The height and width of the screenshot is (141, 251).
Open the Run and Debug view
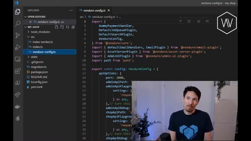point(18,47)
